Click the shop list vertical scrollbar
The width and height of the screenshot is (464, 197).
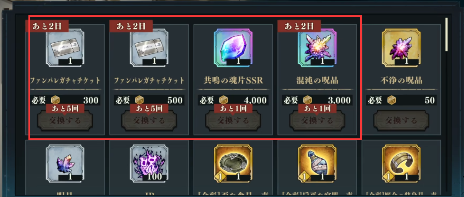(x=446, y=34)
